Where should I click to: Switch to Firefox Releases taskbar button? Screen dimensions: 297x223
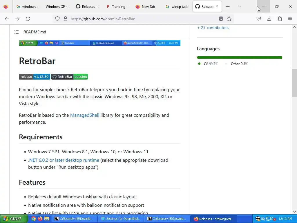point(214,219)
